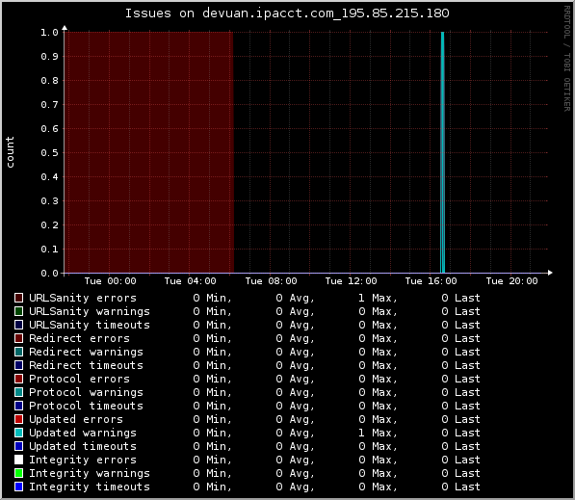Click the RRDTOOL / TOBI OETIKER watermark

[x=567, y=59]
